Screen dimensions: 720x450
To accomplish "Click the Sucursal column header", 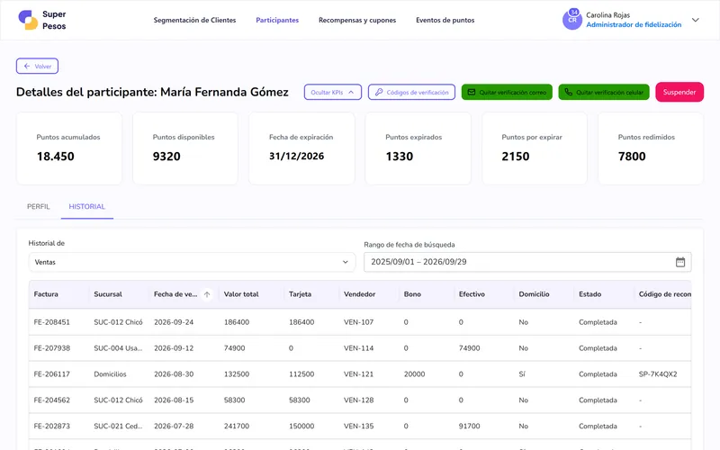I will point(108,294).
